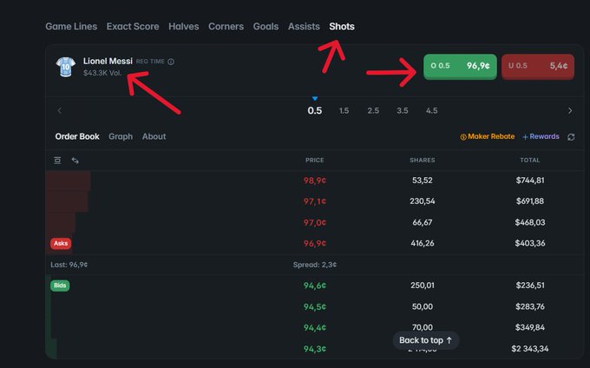
Task: Click the Lionel Messi market title
Action: click(108, 61)
